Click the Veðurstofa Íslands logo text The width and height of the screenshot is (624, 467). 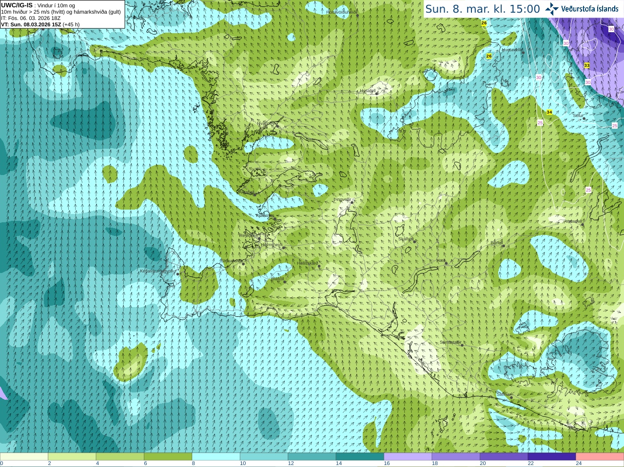[x=589, y=9]
